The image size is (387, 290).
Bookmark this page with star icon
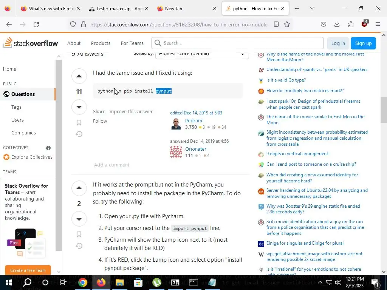click(x=287, y=24)
